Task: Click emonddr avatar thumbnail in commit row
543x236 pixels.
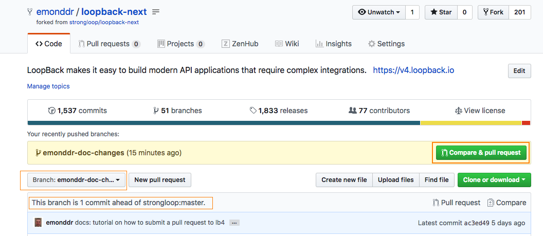Action: pos(38,223)
